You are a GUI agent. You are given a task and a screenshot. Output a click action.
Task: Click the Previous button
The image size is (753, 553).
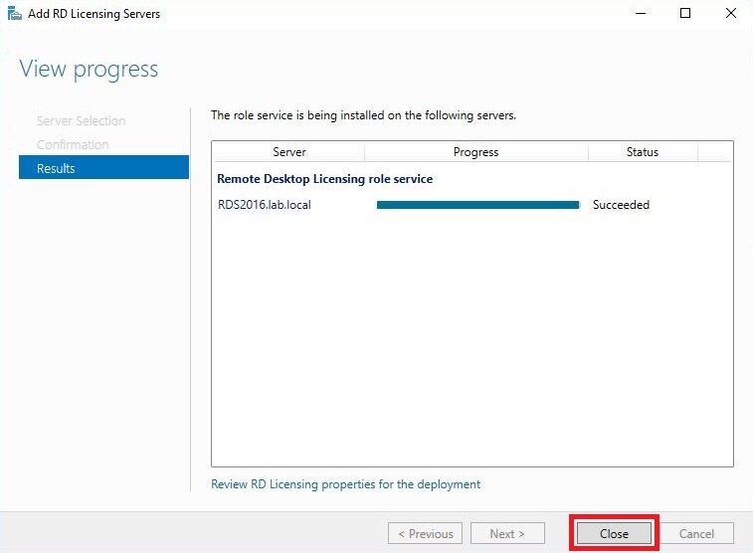425,533
